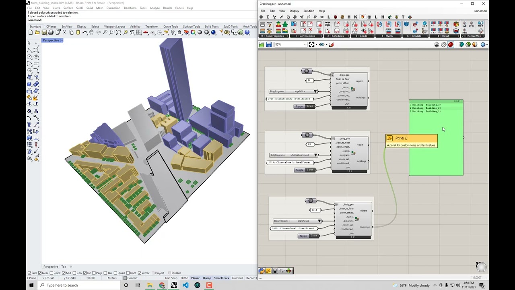Open Visual Studio Code from the taskbar
This screenshot has width=515, height=290.
(185, 285)
